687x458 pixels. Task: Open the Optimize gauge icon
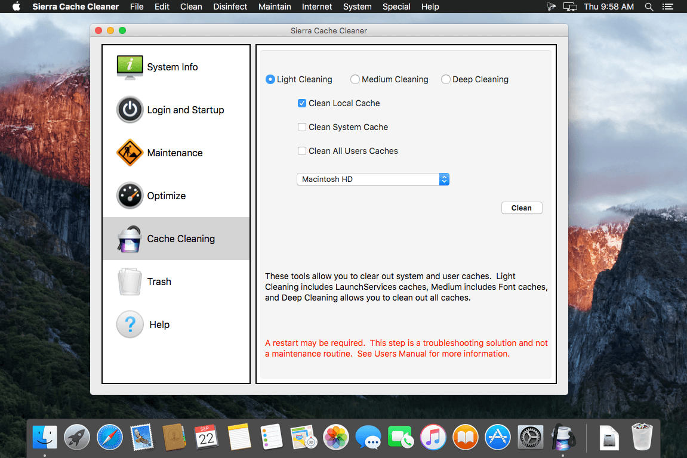pyautogui.click(x=130, y=195)
